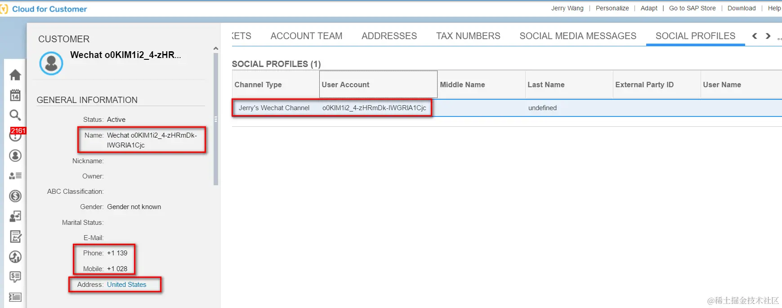
Task: Click the customer panel vertical scrollbar
Action: pyautogui.click(x=216, y=119)
